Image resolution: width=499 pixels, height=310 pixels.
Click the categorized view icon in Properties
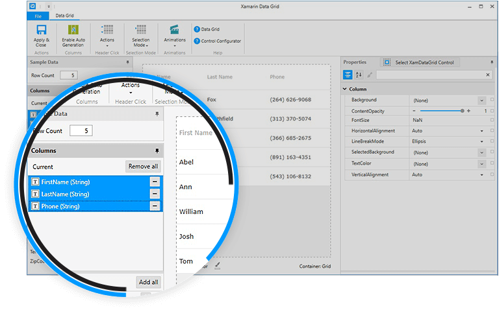(348, 75)
